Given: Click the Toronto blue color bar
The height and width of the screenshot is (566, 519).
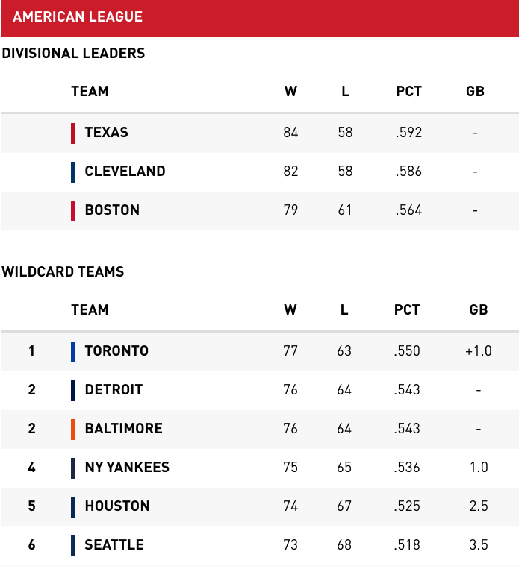Looking at the screenshot, I should [x=73, y=351].
